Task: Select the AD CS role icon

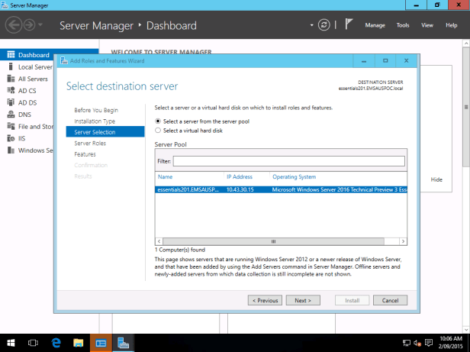Action: pos(9,91)
